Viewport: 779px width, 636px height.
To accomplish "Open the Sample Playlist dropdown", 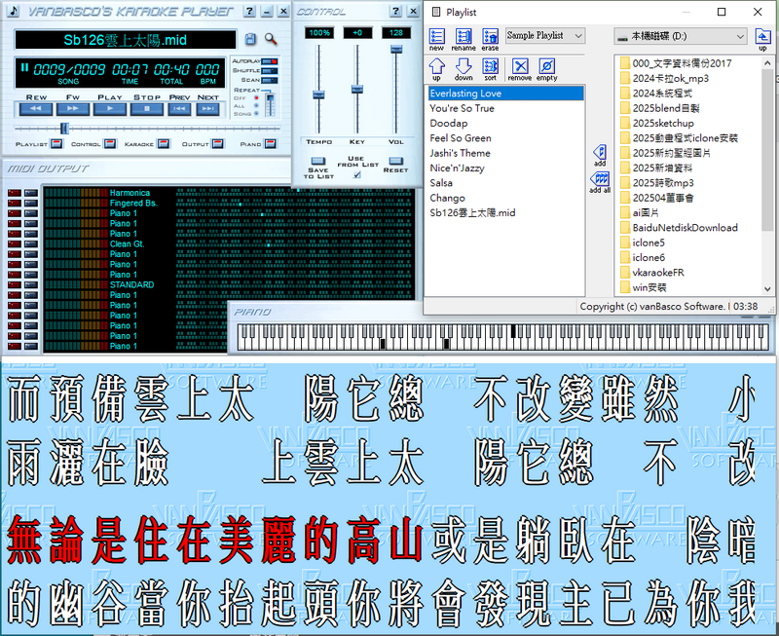I will click(x=545, y=36).
